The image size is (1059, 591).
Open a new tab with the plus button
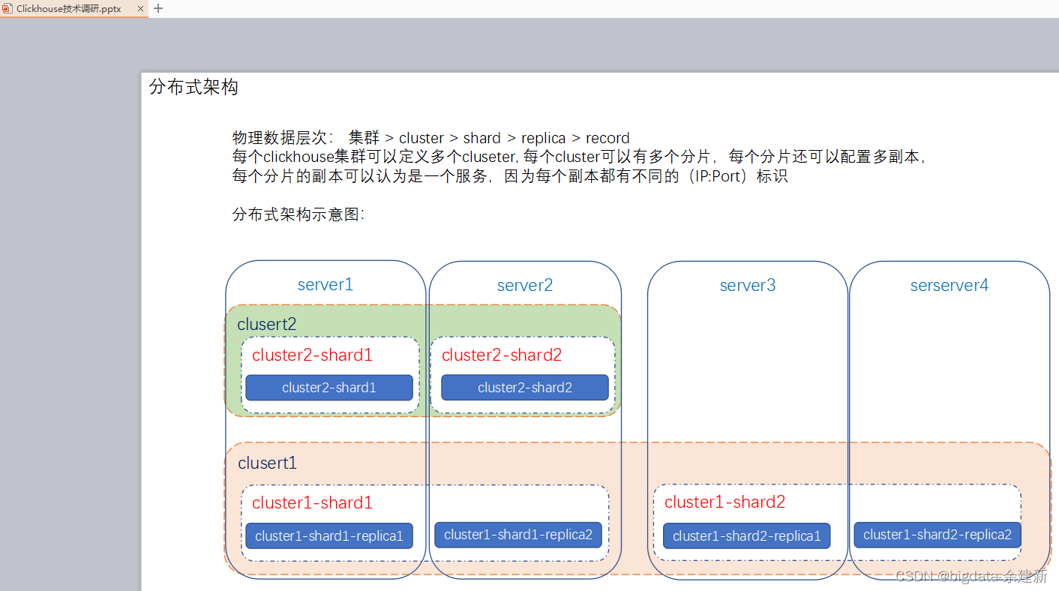pos(158,8)
